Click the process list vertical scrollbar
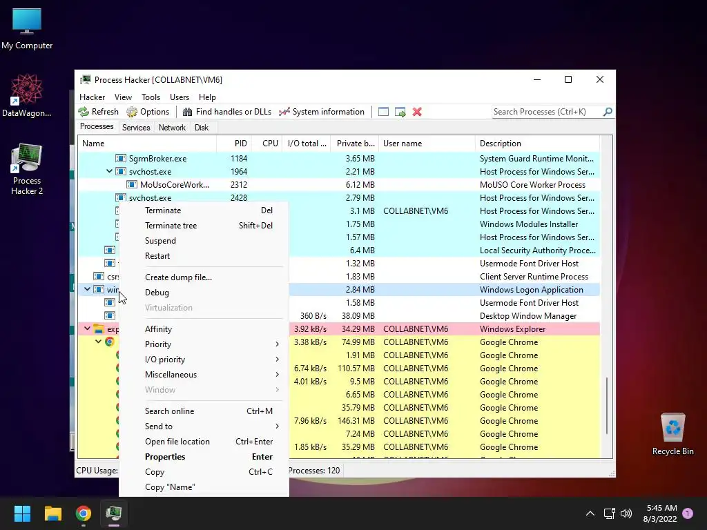This screenshot has height=530, width=707. [607, 406]
